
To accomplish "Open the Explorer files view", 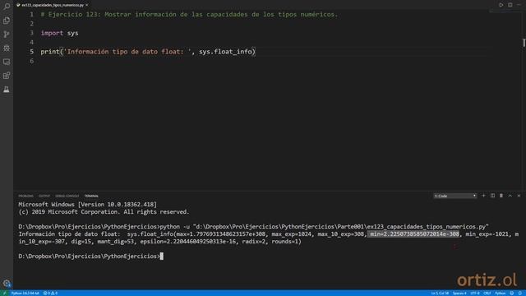I will 7,21.
